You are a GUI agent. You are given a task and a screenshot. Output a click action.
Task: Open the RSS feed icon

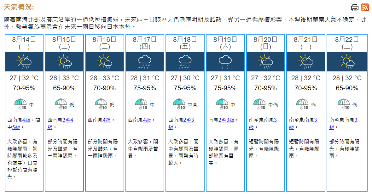pos(365,7)
